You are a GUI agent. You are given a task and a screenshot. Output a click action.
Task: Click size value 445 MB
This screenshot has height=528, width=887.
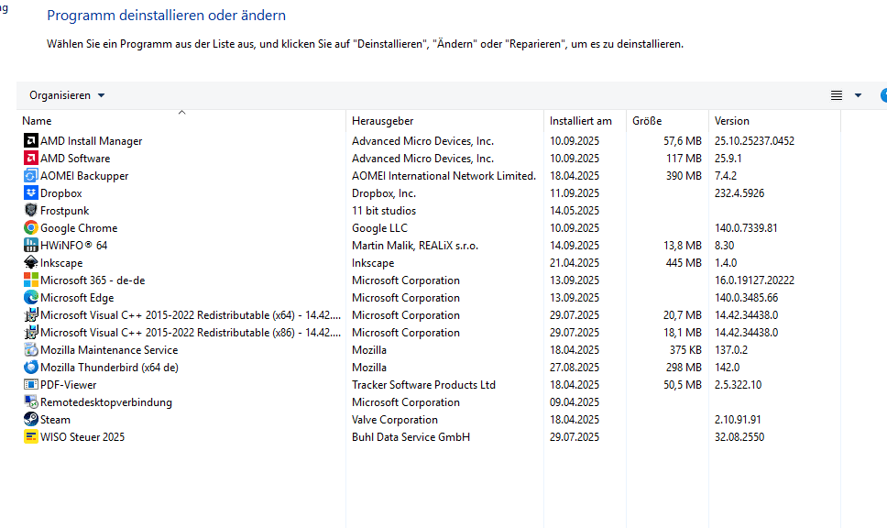(x=684, y=263)
